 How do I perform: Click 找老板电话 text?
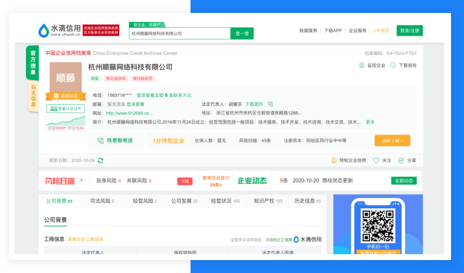[x=119, y=140]
